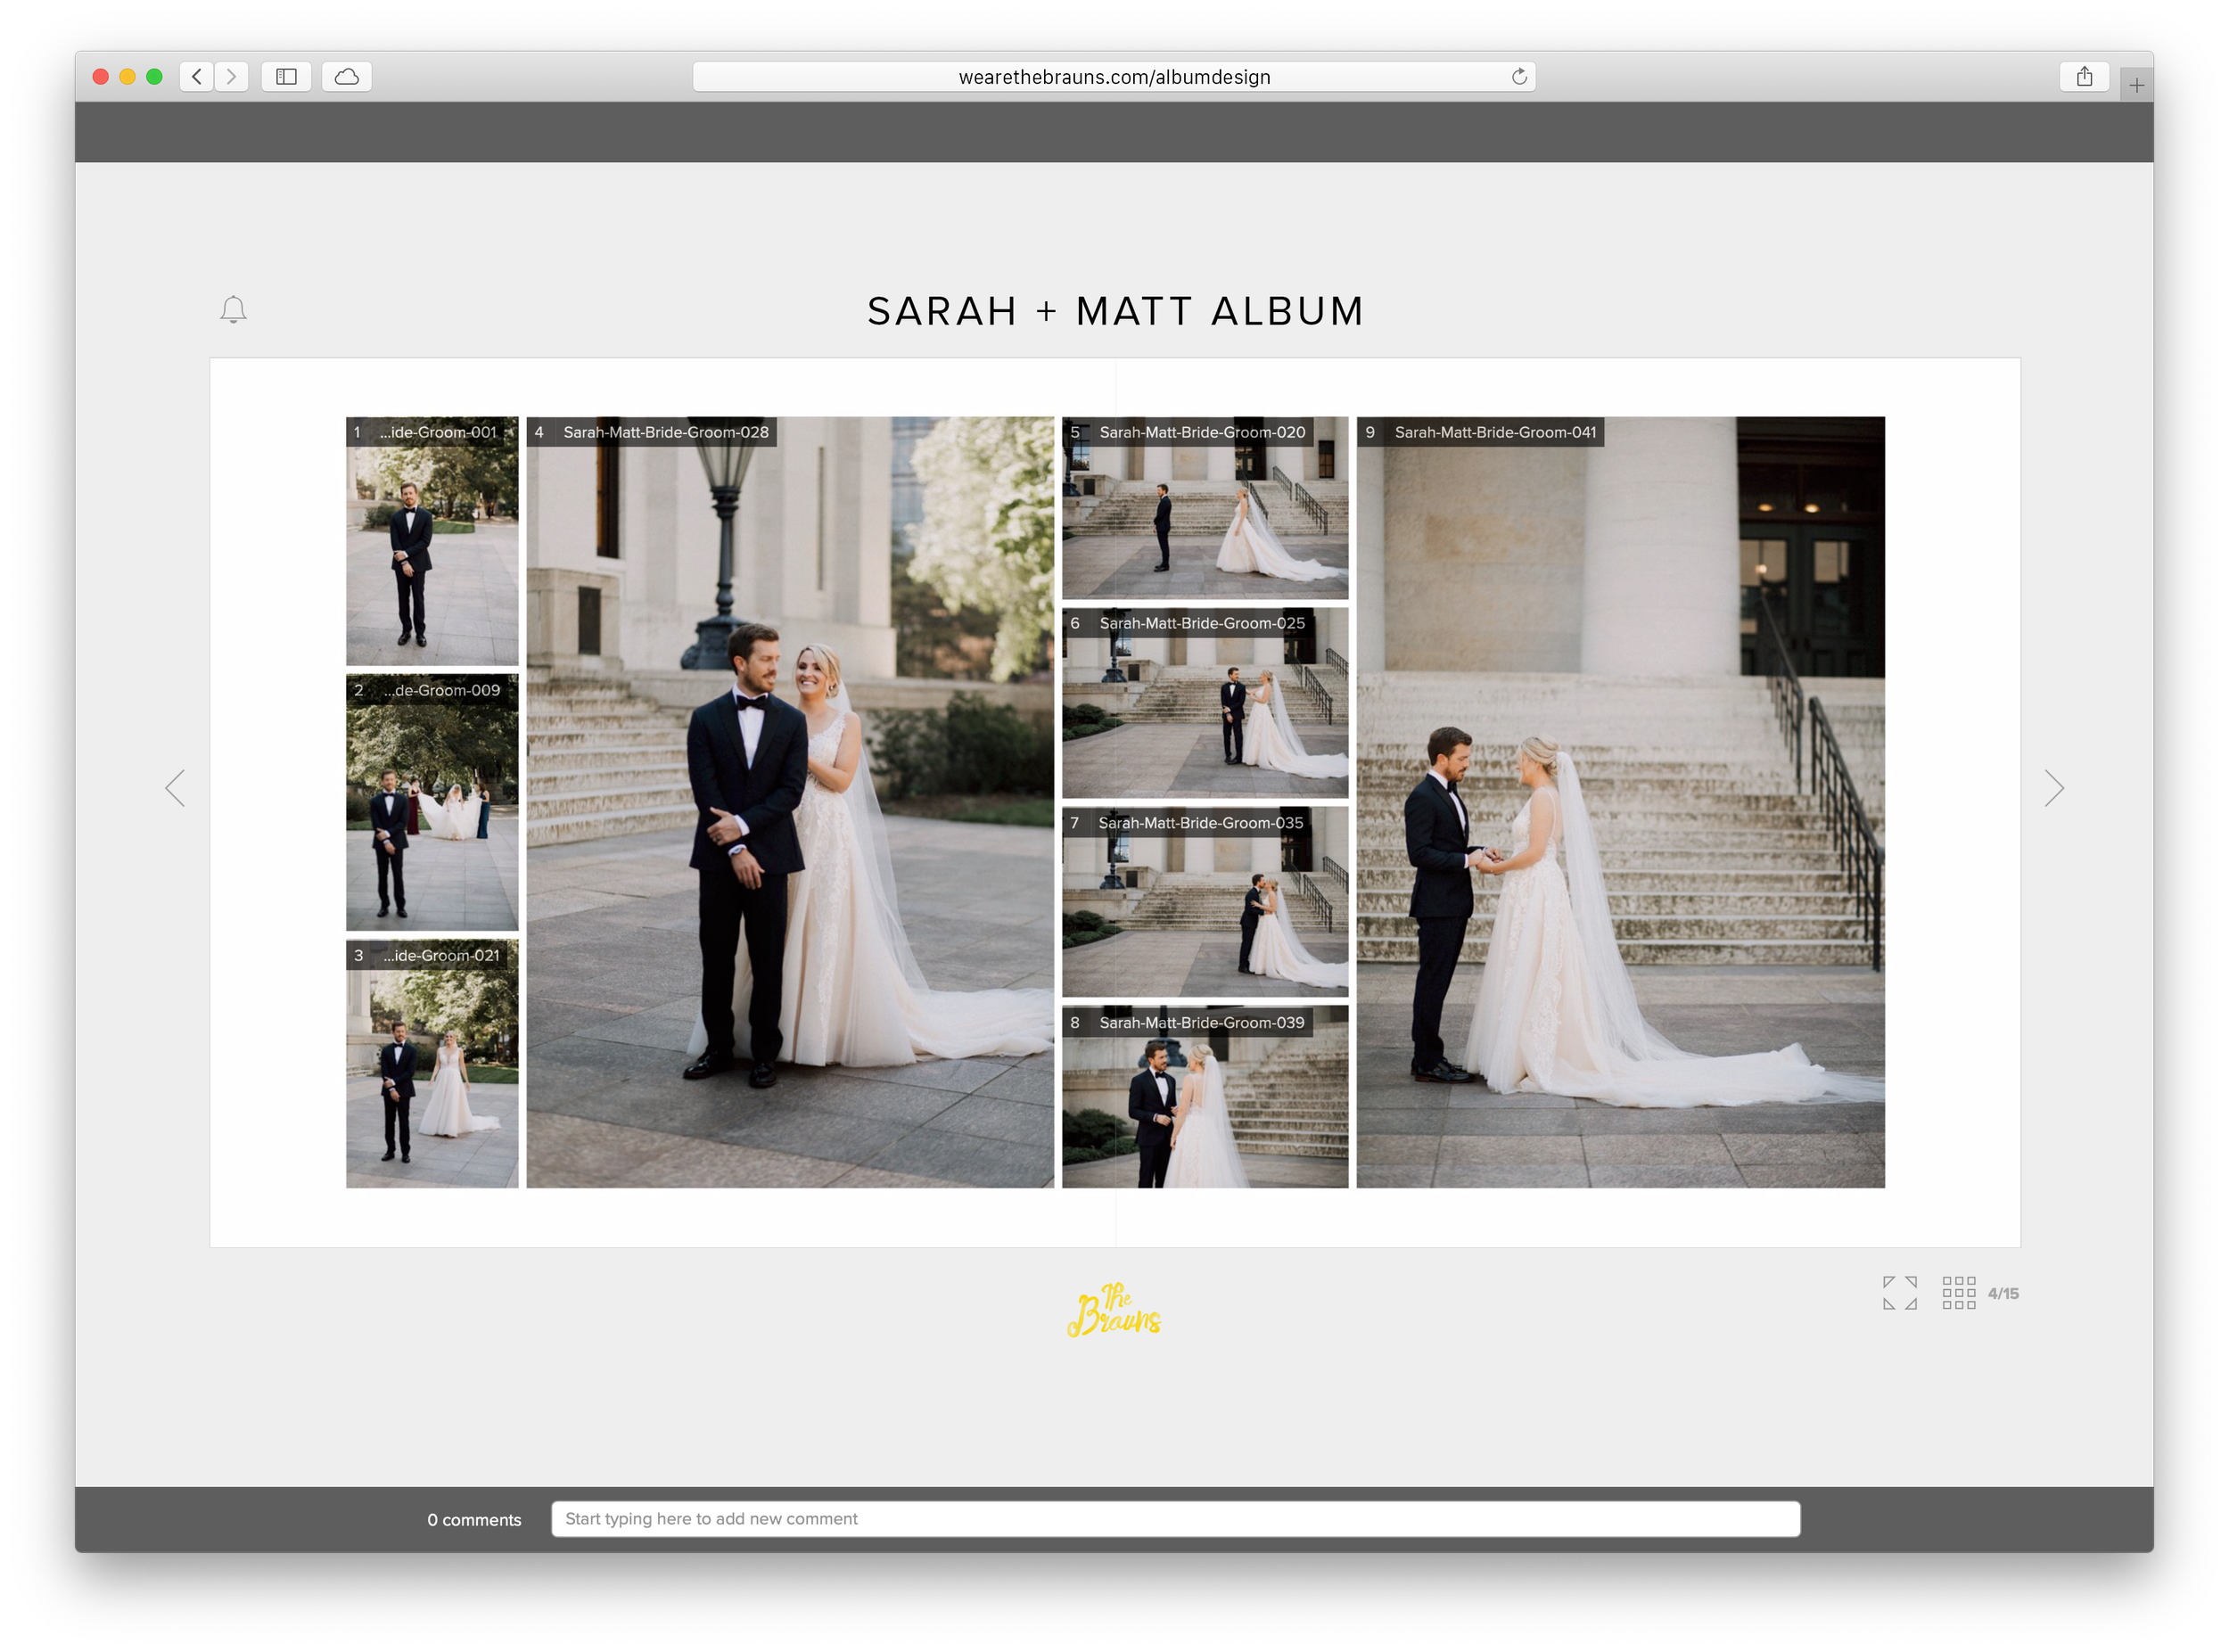This screenshot has width=2229, height=1652.
Task: Go to next album spread arrow
Action: coord(2053,788)
